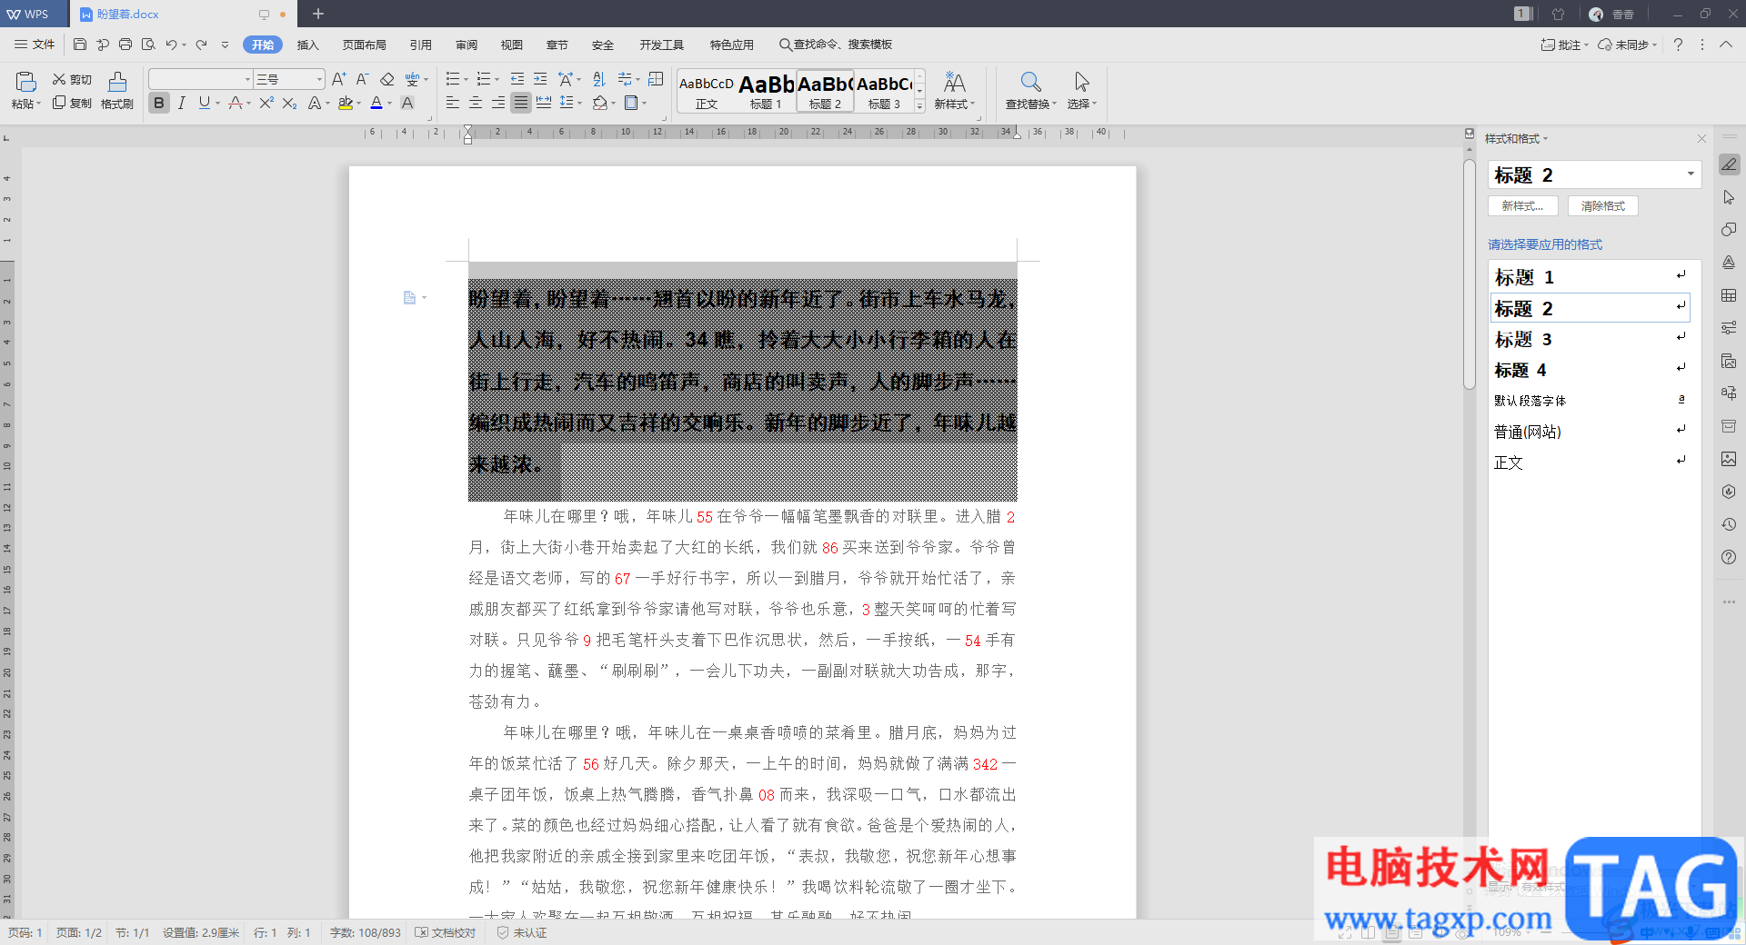Expand quick access toolbar customize arrow
Screen dimensions: 1746x945
[x=226, y=45]
